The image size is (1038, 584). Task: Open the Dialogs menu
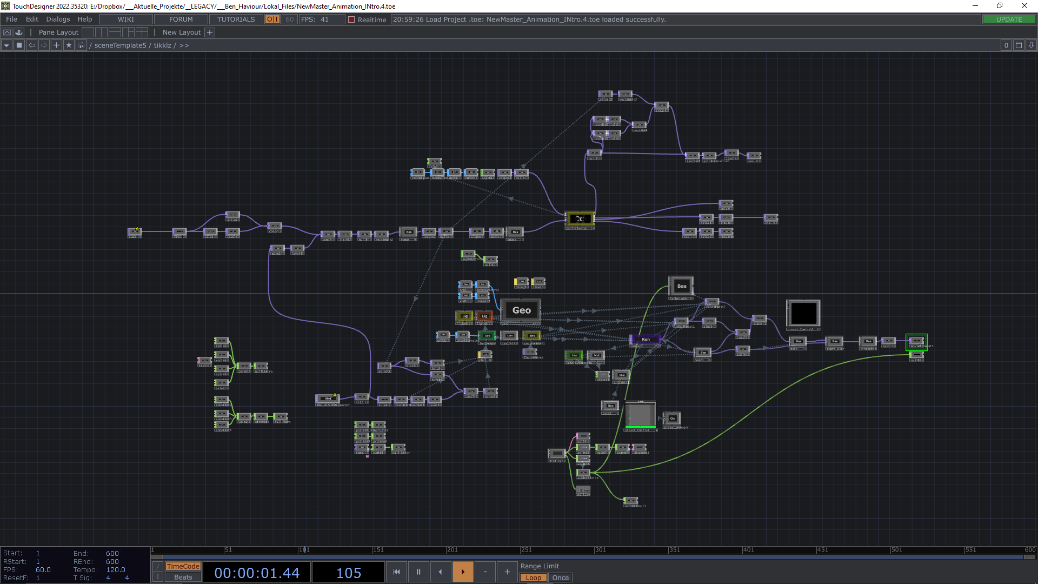coord(58,19)
